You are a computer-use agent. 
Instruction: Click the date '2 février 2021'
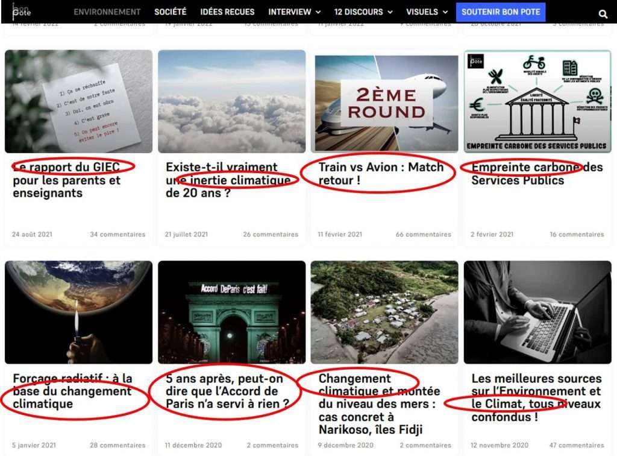[x=492, y=234]
